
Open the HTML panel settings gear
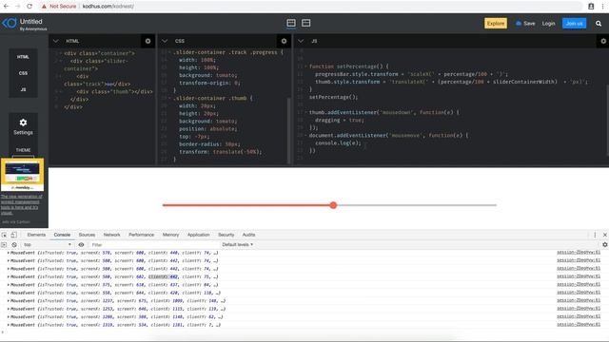pyautogui.click(x=148, y=41)
